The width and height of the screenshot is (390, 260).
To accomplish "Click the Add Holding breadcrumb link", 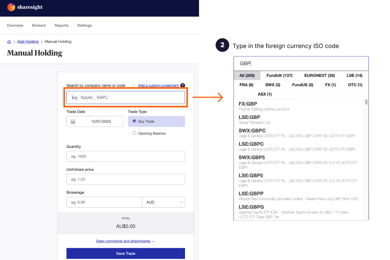I will 28,42.
